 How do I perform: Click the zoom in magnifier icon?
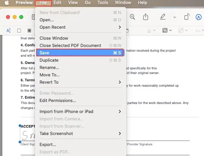pyautogui.click(x=132, y=17)
